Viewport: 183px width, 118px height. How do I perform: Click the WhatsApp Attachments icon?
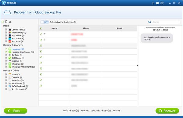[x=10, y=67]
